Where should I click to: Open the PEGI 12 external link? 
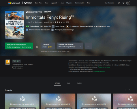(x=16, y=61)
